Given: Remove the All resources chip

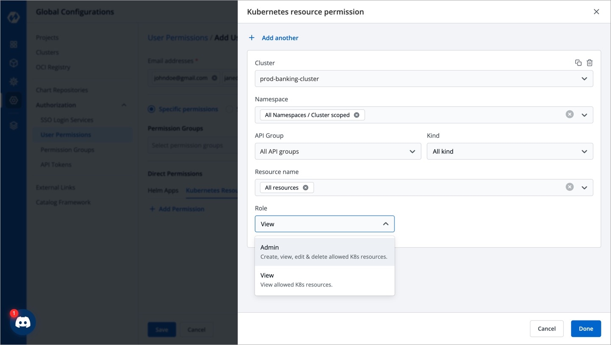Looking at the screenshot, I should click(x=305, y=188).
